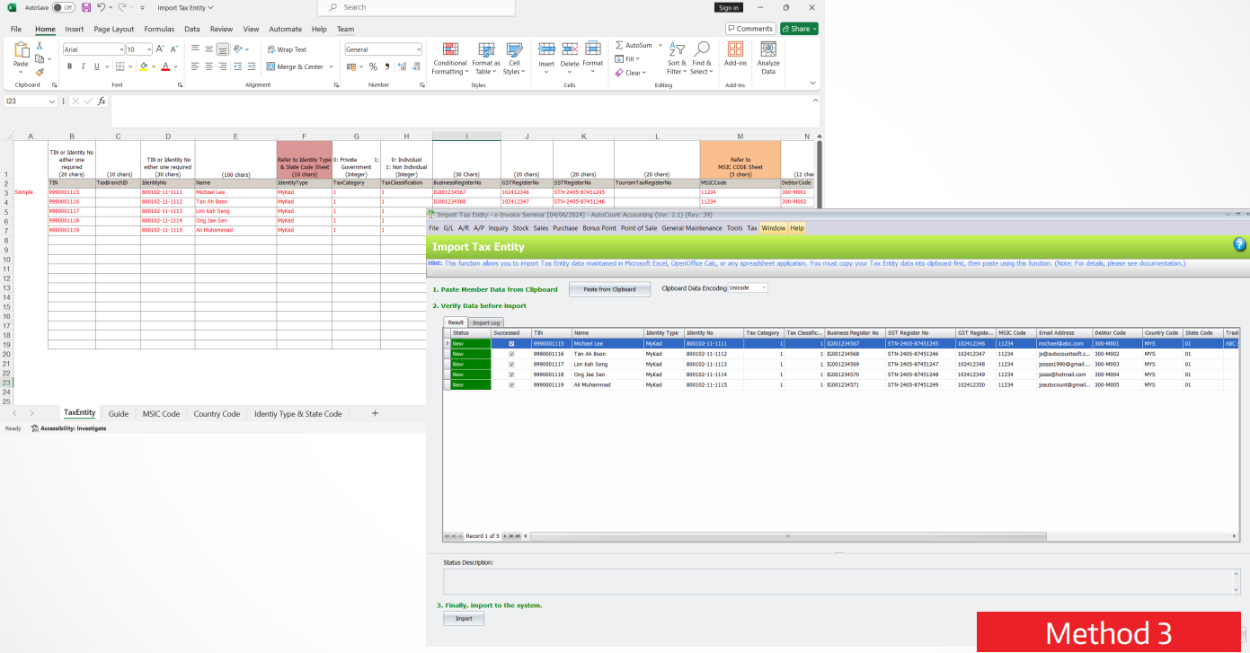The image size is (1250, 653).
Task: Toggle Successed checkbox for Ali Muhammad row
Action: [x=511, y=384]
